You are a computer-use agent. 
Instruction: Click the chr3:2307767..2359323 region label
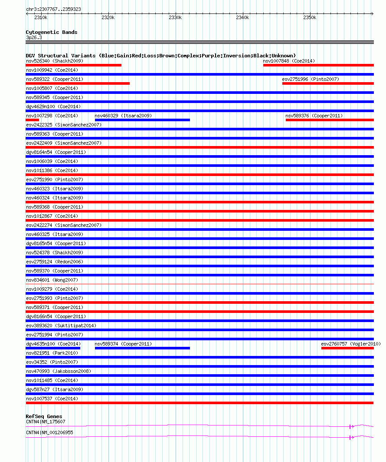pos(53,10)
